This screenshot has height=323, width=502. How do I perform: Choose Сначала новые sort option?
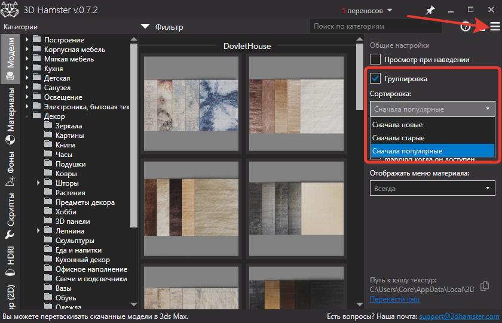coord(433,125)
